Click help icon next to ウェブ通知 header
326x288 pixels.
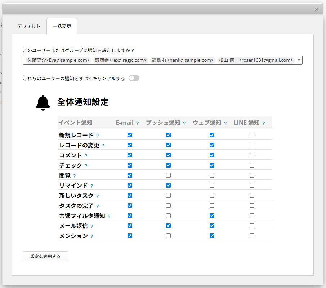point(225,123)
